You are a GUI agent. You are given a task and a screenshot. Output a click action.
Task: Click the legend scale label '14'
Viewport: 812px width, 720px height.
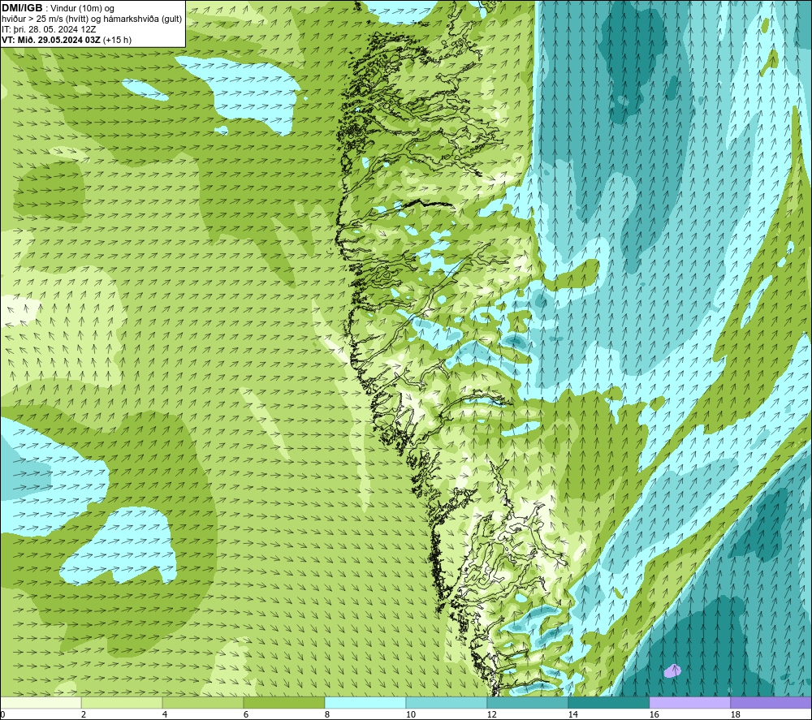point(573,714)
